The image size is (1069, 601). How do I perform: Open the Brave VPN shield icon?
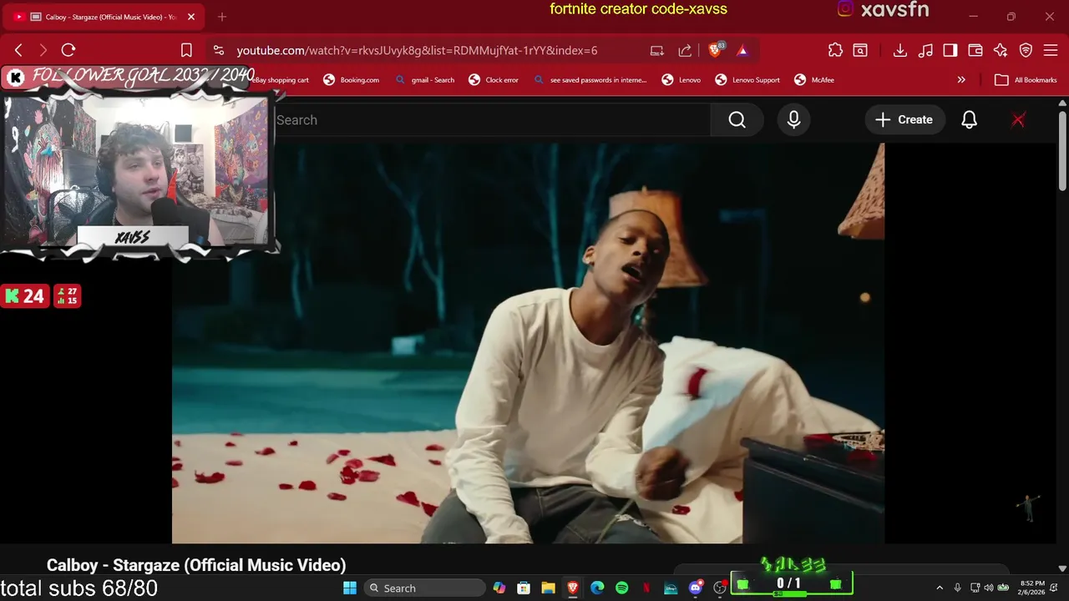click(1026, 50)
